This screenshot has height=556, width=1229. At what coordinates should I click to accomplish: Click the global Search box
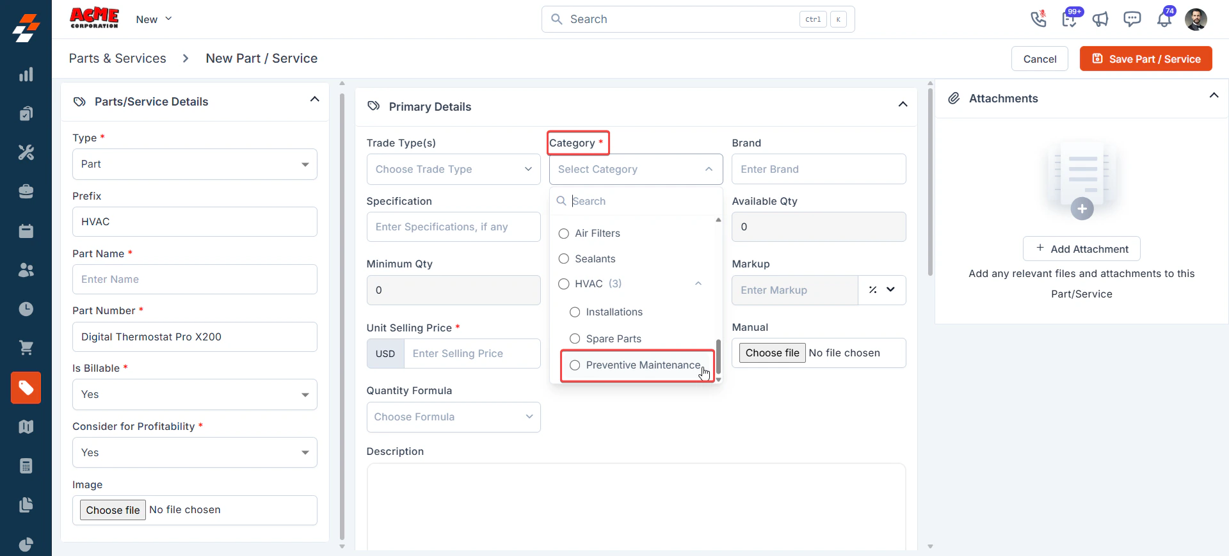tap(698, 19)
